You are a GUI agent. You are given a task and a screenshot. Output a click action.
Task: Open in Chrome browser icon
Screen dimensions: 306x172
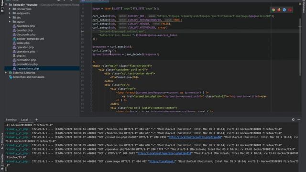coord(273,10)
